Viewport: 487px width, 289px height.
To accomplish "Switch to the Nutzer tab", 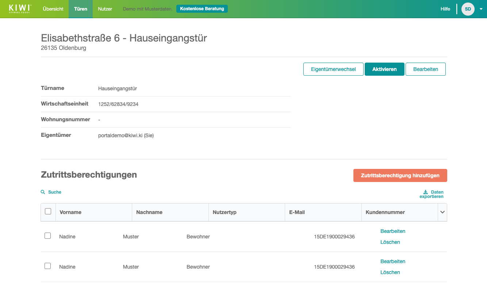I will click(x=105, y=9).
